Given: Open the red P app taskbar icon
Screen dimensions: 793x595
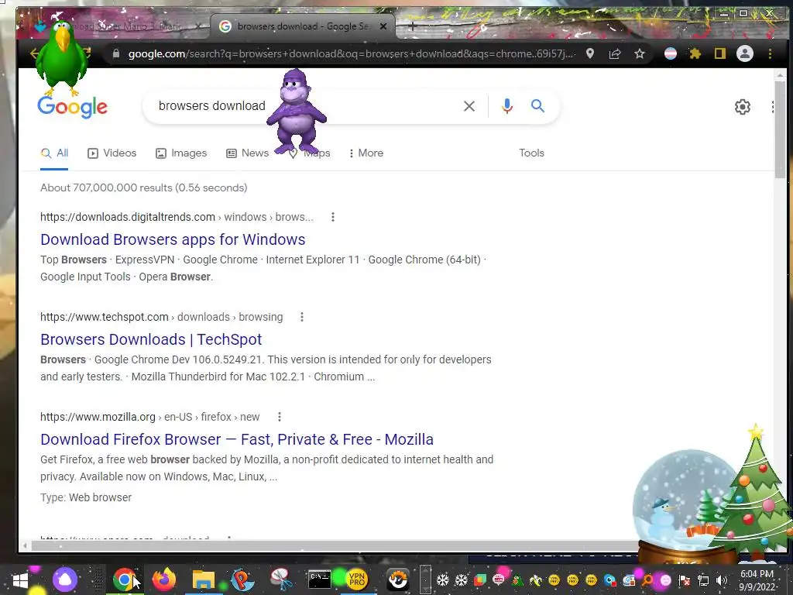Looking at the screenshot, I should (x=242, y=580).
